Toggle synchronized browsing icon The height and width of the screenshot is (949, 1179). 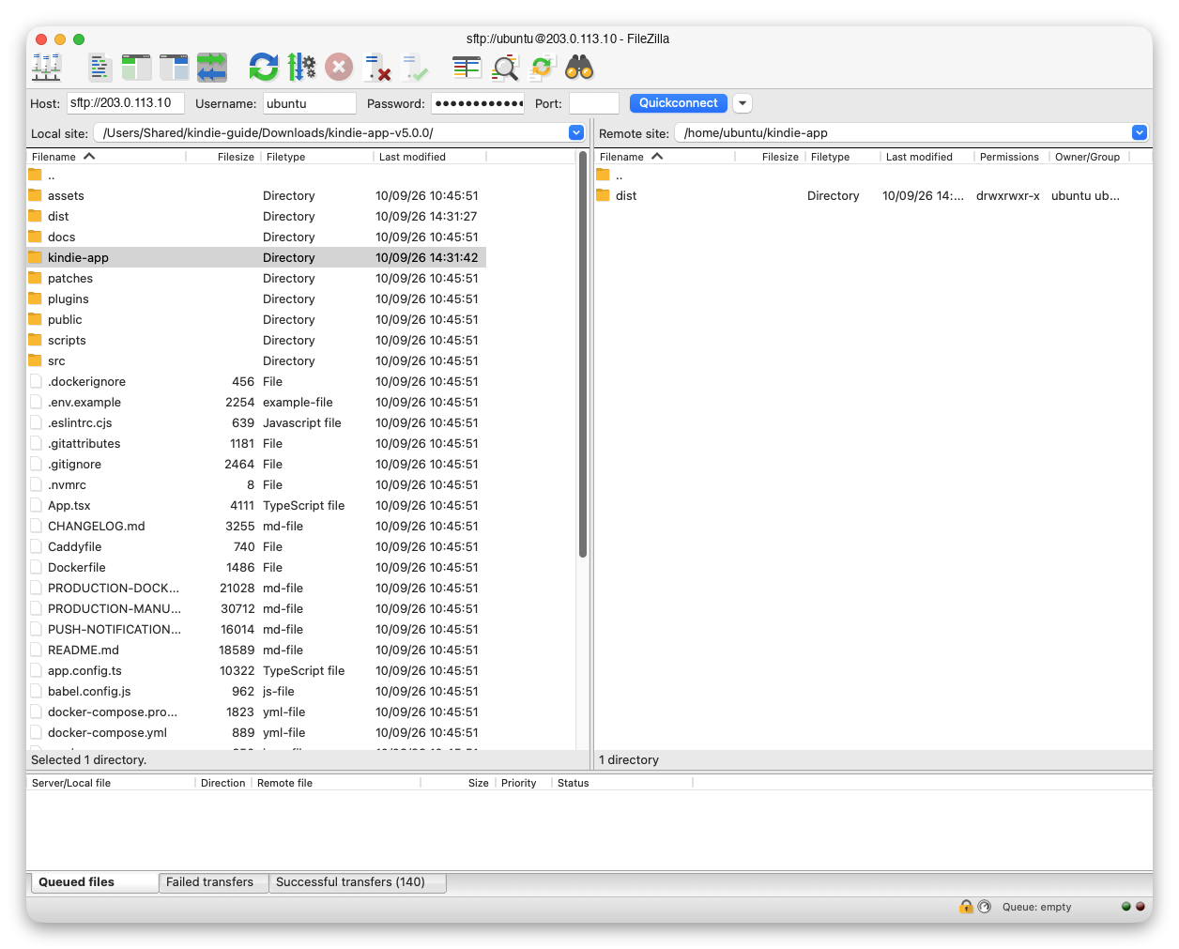542,67
